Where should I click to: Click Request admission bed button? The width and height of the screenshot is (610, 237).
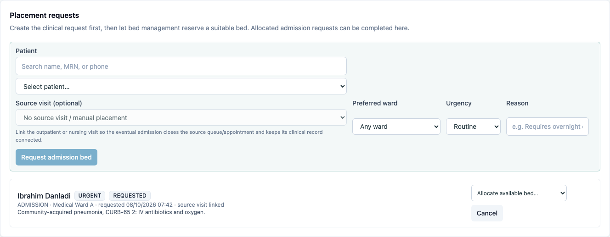56,157
